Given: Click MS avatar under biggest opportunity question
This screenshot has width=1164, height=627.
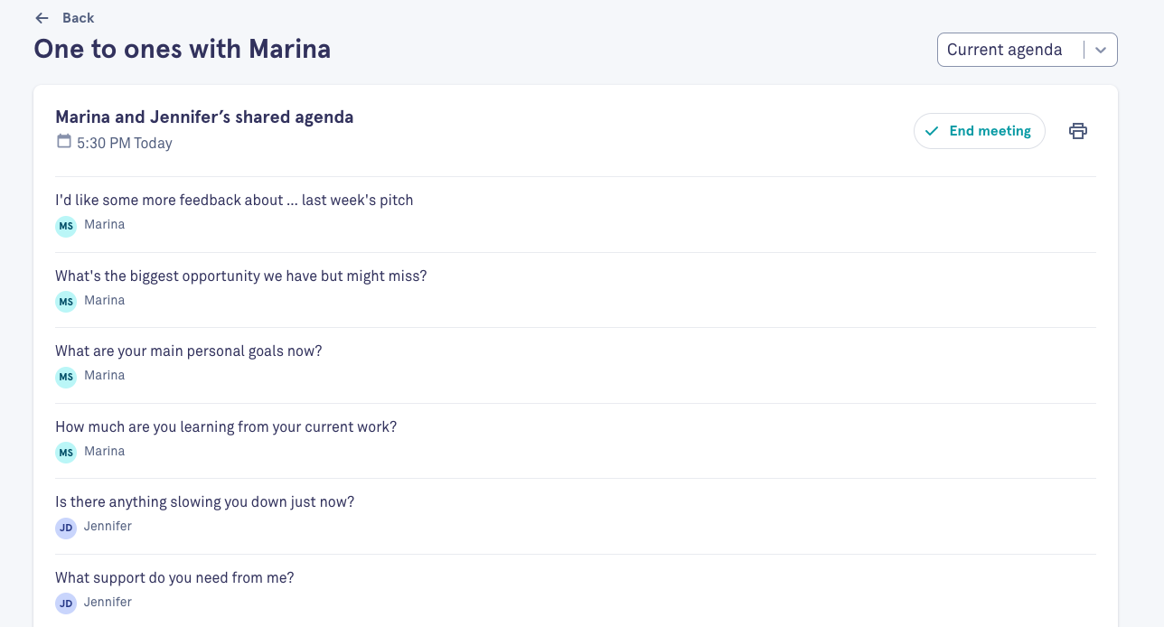Looking at the screenshot, I should point(66,301).
